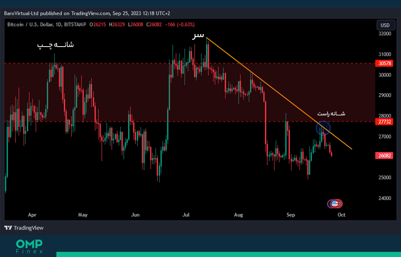401x257 pixels.
Task: Click the Jun label on time axis
Action: (135, 215)
